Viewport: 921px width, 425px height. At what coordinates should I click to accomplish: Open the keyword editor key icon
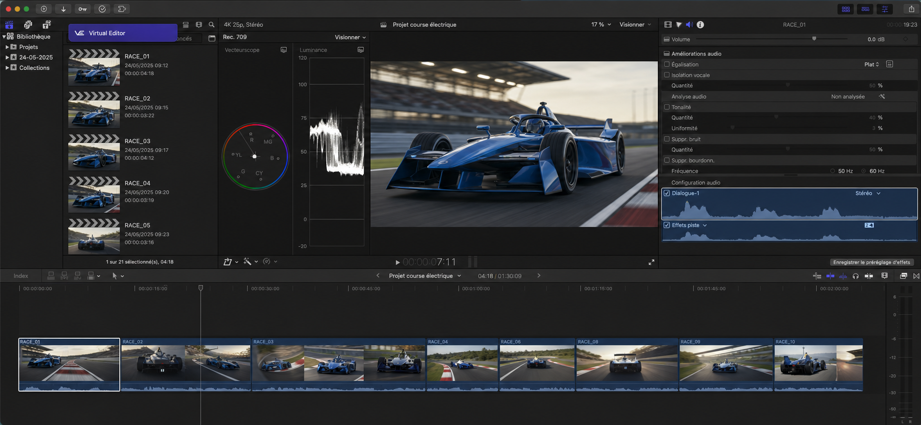pos(82,9)
